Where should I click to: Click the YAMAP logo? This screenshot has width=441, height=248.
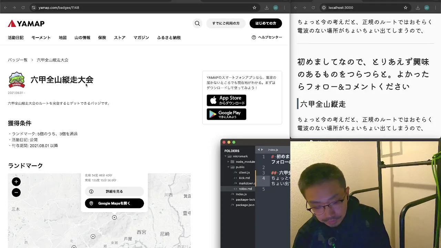26,23
